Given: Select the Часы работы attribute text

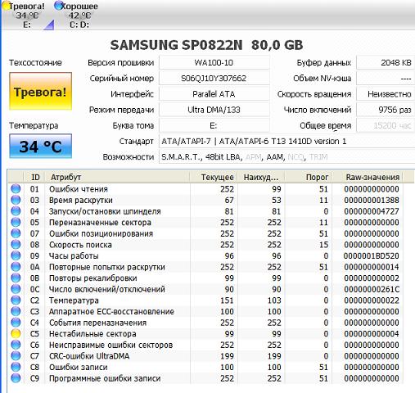Looking at the screenshot, I should coord(74,256).
